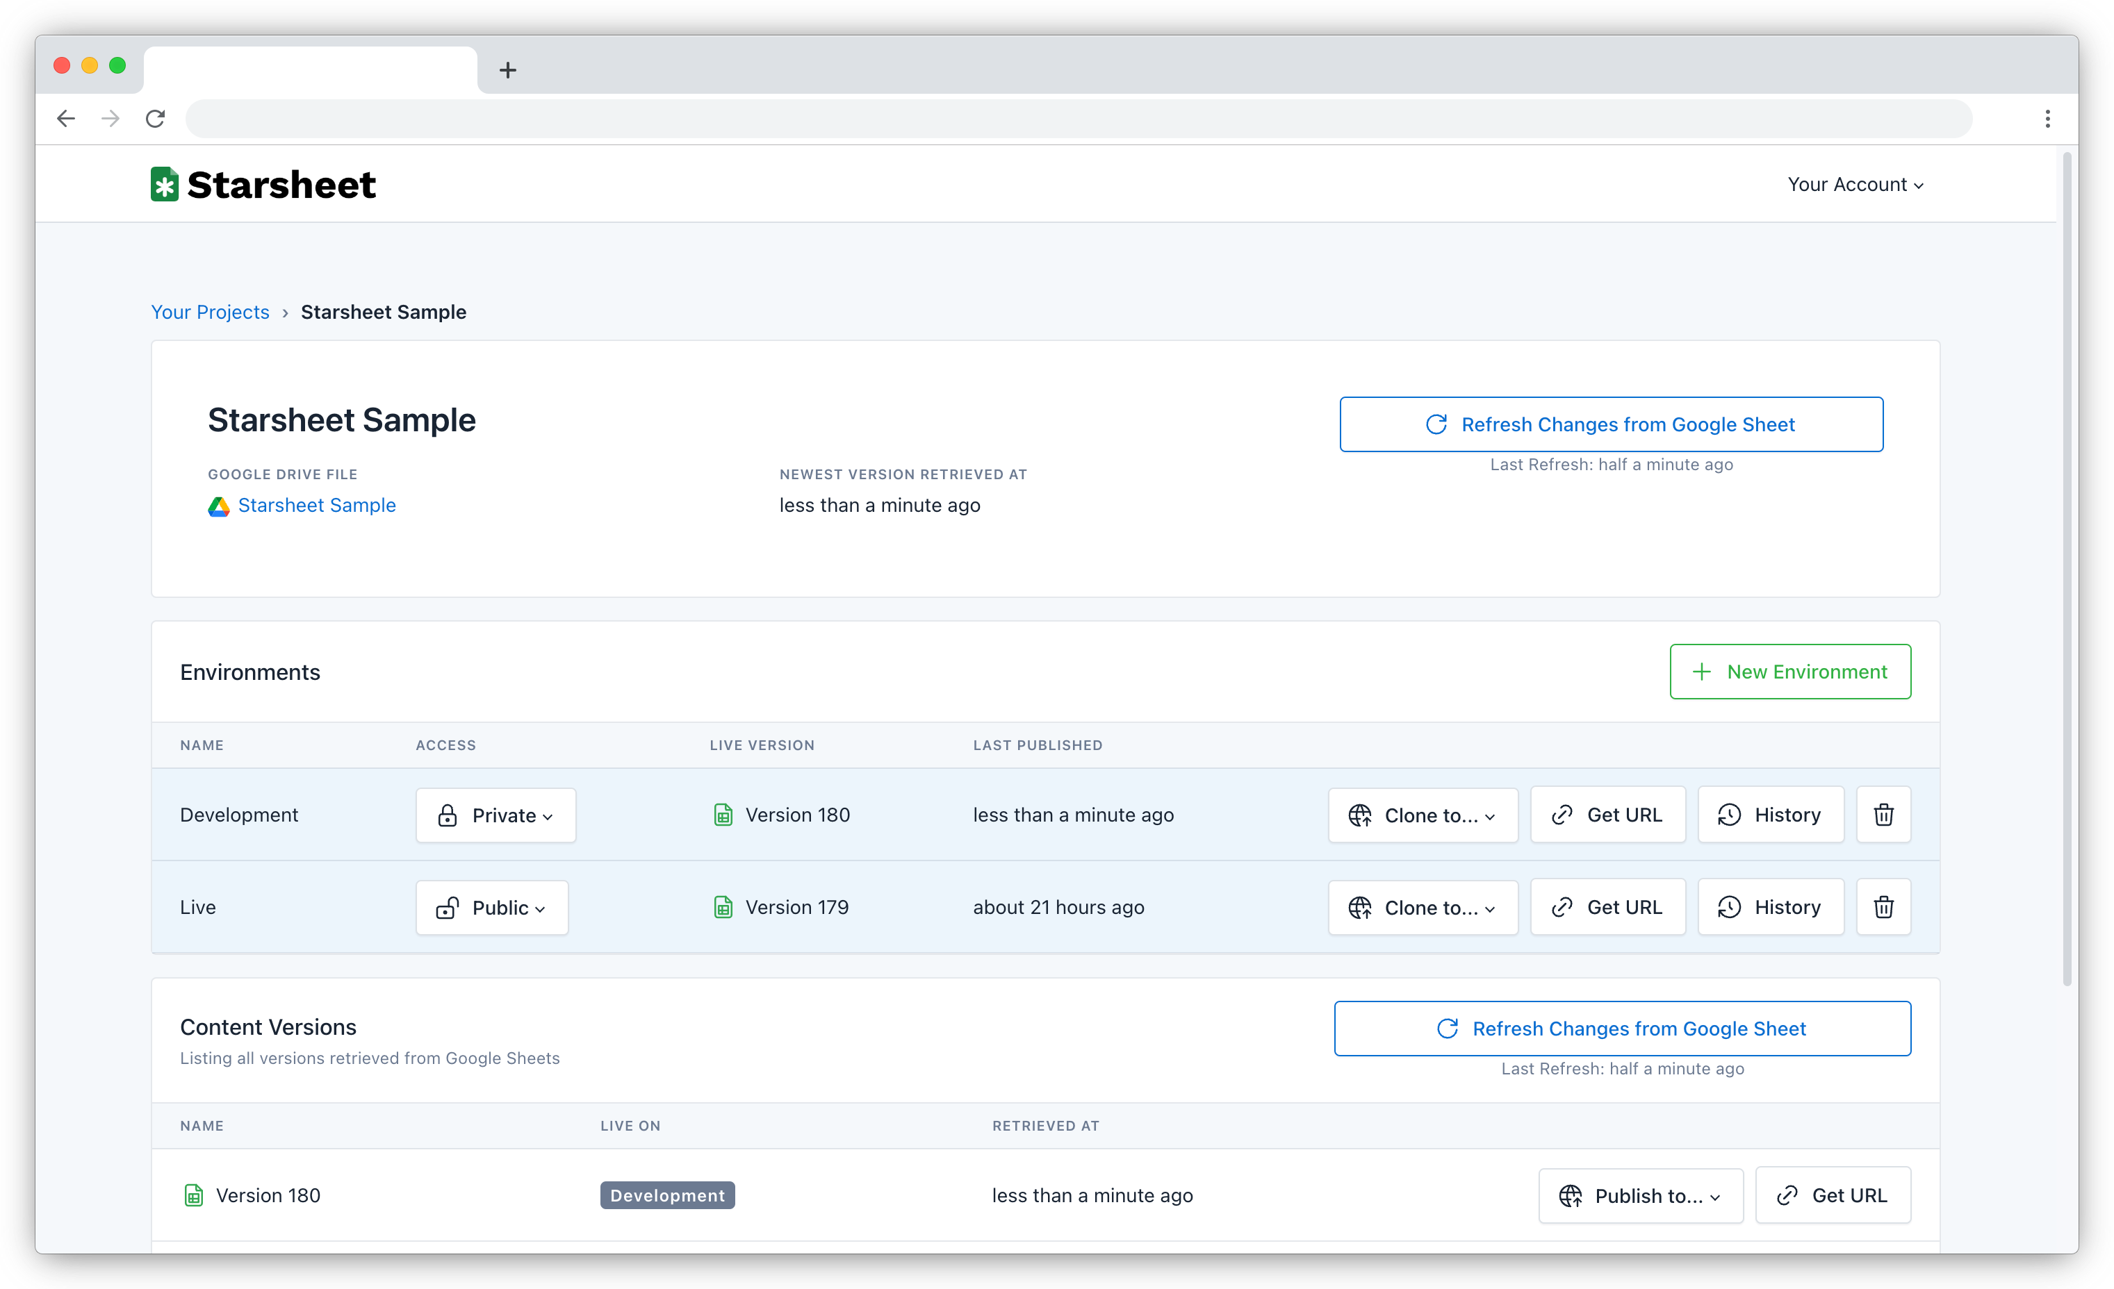The width and height of the screenshot is (2114, 1289).
Task: Navigate to Your Projects breadcrumb
Action: point(210,311)
